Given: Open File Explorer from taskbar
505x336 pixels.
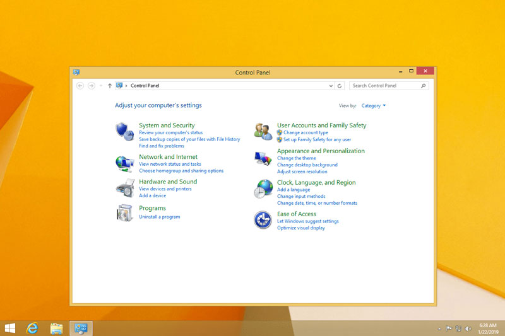Looking at the screenshot, I should coord(56,328).
